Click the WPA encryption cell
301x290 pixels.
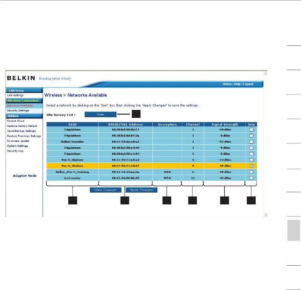(167, 178)
